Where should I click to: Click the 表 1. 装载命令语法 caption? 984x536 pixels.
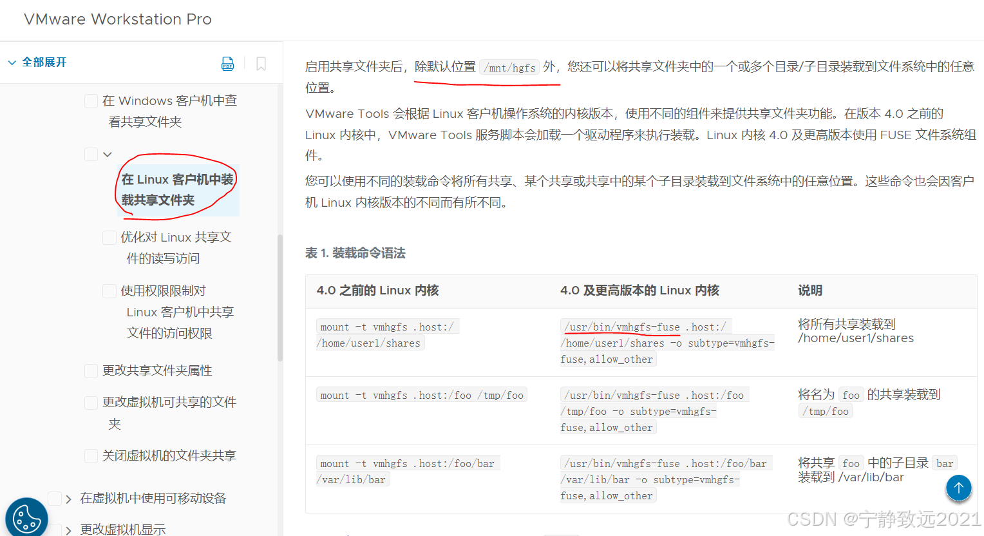click(355, 253)
